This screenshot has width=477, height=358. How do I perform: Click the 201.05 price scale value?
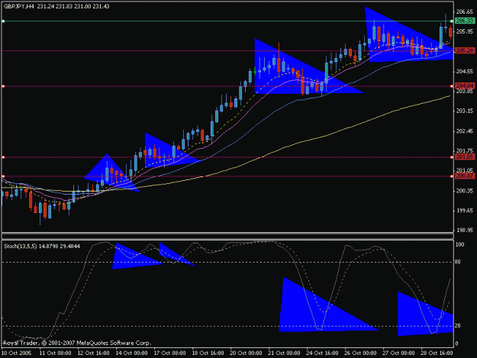pos(465,170)
